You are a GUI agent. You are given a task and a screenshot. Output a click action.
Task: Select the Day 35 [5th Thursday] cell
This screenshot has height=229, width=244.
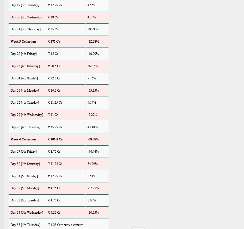(25, 225)
